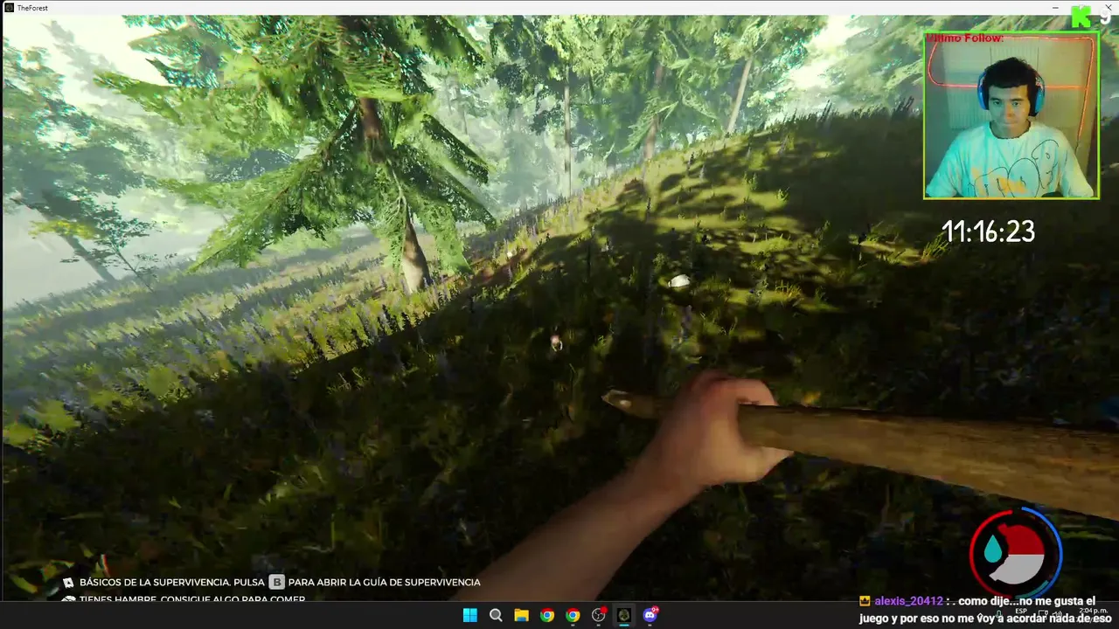The image size is (1119, 629).
Task: Open taskbar Search magnifier
Action: point(496,615)
